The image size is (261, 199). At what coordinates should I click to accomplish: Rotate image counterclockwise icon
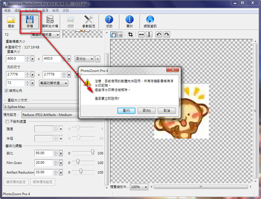tap(159, 34)
